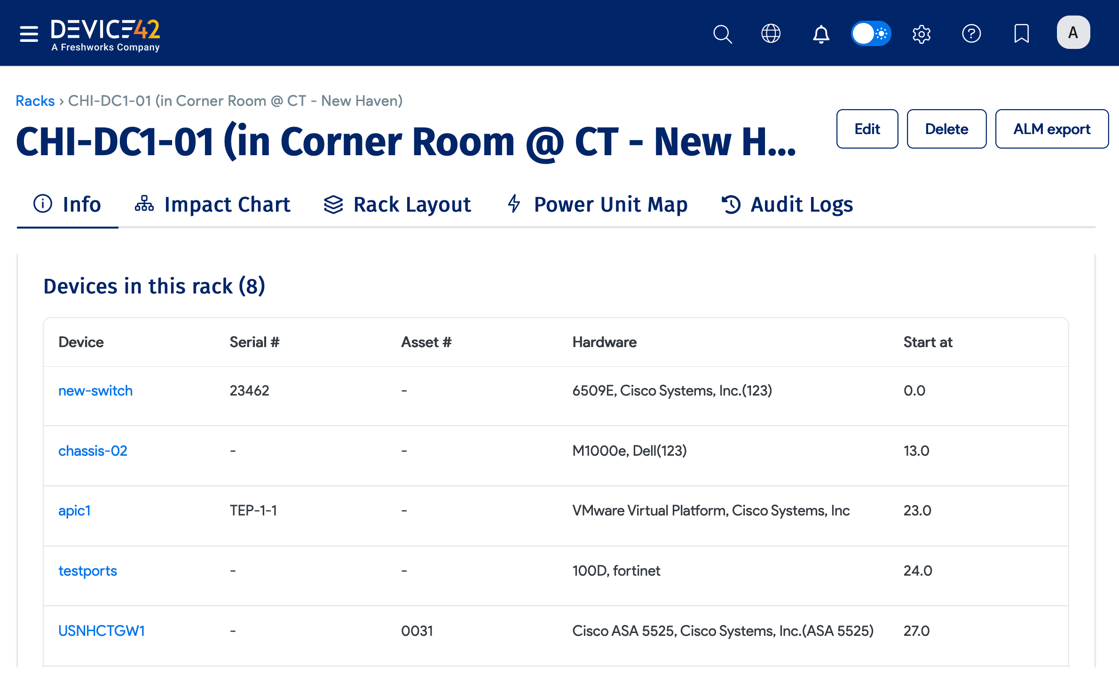Click the Delete button

tap(946, 129)
